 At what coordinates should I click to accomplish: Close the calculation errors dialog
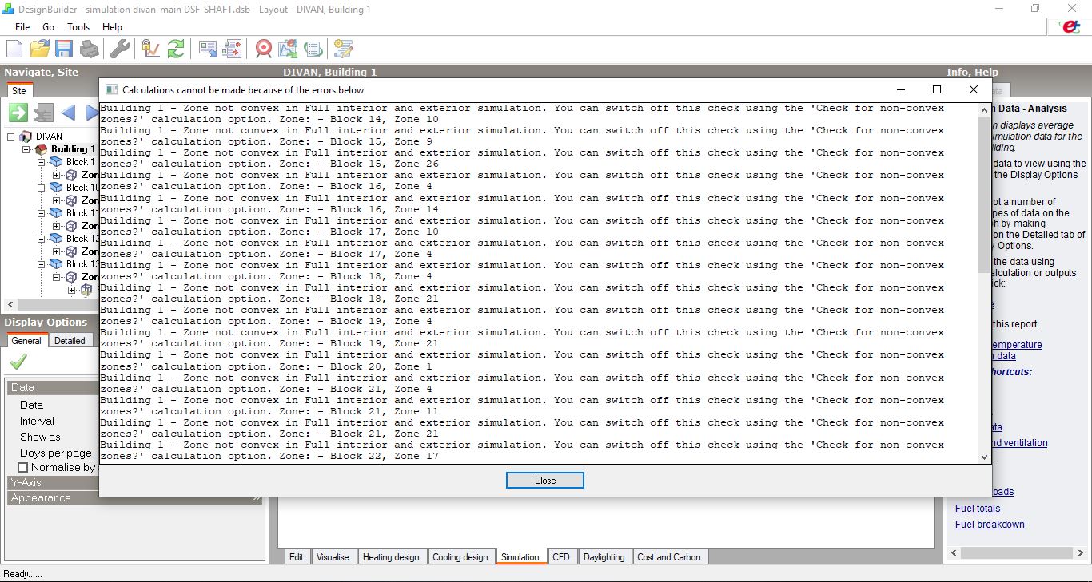[545, 481]
